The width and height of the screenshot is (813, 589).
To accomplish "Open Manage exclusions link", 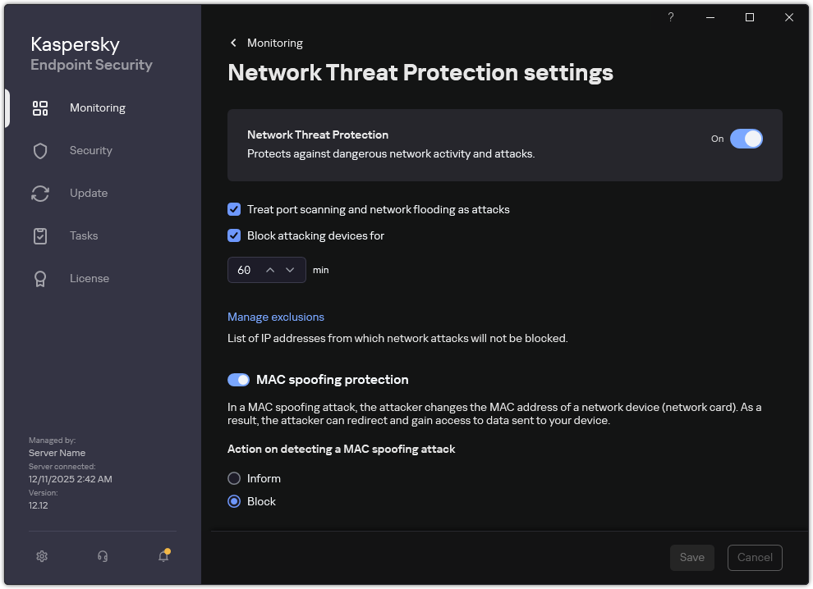I will coord(276,317).
